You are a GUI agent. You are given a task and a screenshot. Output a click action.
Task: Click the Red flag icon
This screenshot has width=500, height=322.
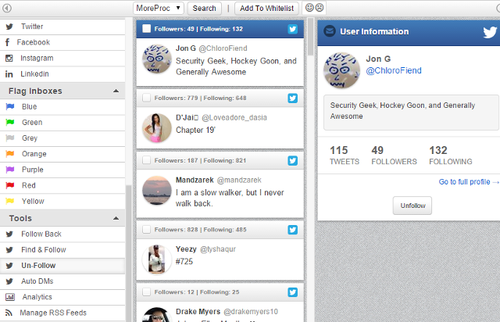click(10, 185)
